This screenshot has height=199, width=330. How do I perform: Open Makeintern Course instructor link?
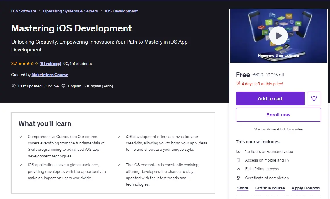50,75
